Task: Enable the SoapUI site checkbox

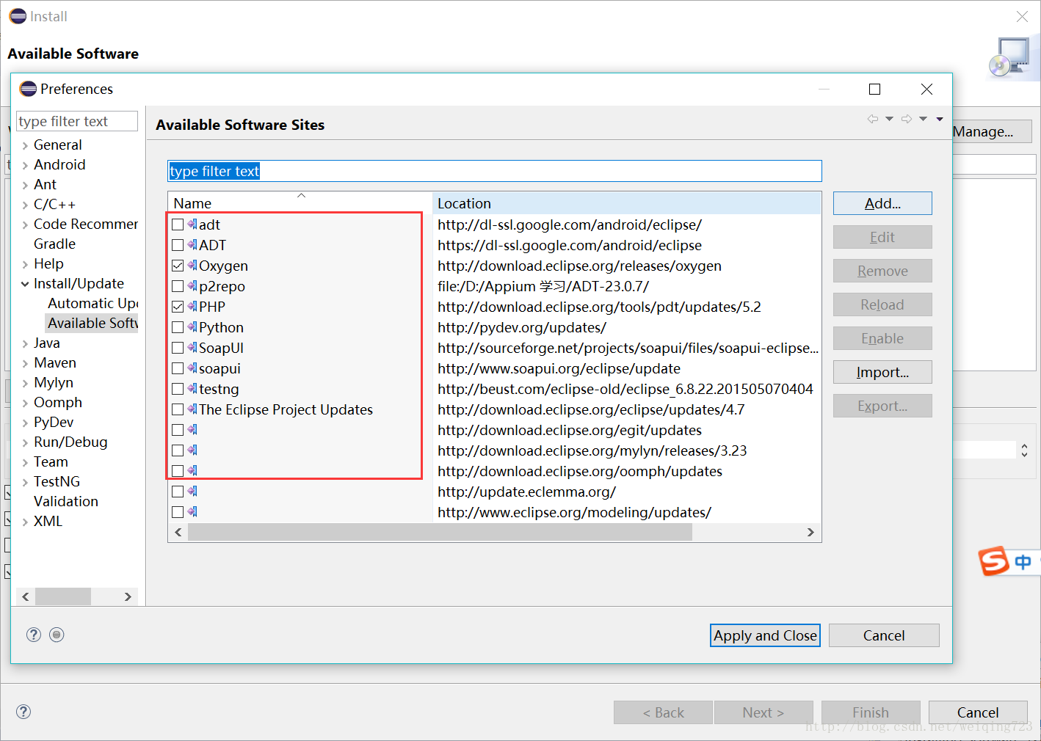Action: click(x=178, y=348)
